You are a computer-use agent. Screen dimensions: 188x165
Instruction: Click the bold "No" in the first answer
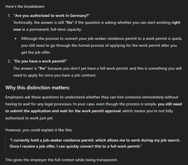click(x=69, y=23)
